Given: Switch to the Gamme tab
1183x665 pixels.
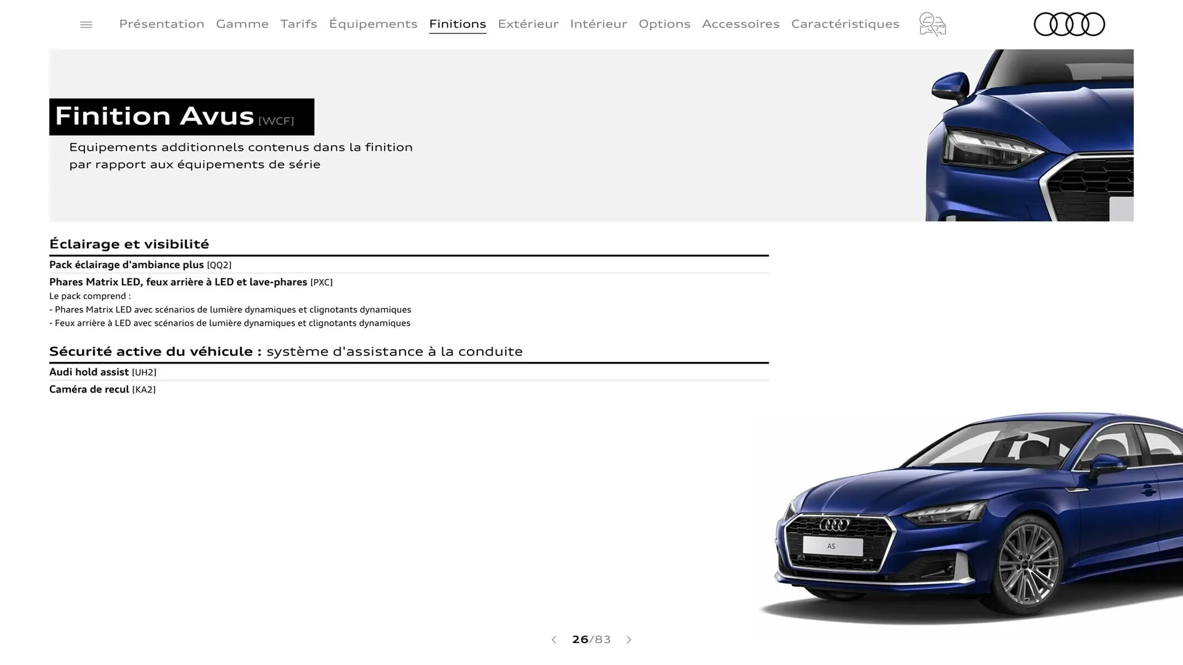Looking at the screenshot, I should point(242,24).
